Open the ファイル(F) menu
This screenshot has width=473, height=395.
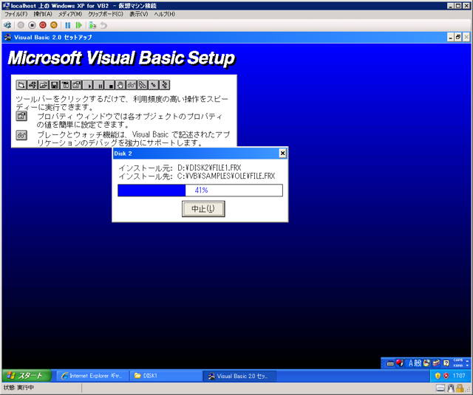pos(16,14)
